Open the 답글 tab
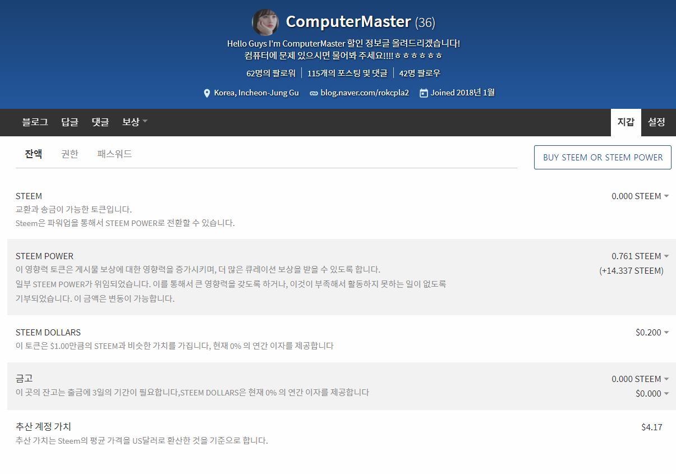676x474 pixels. pos(70,122)
